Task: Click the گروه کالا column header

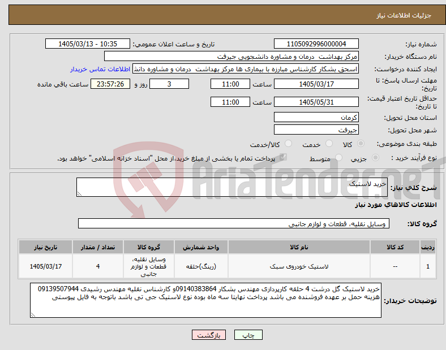Action: click(x=149, y=247)
